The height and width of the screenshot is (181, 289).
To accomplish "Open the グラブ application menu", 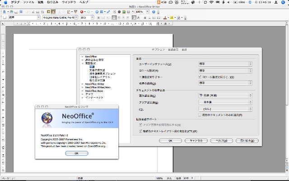I will [15, 2].
